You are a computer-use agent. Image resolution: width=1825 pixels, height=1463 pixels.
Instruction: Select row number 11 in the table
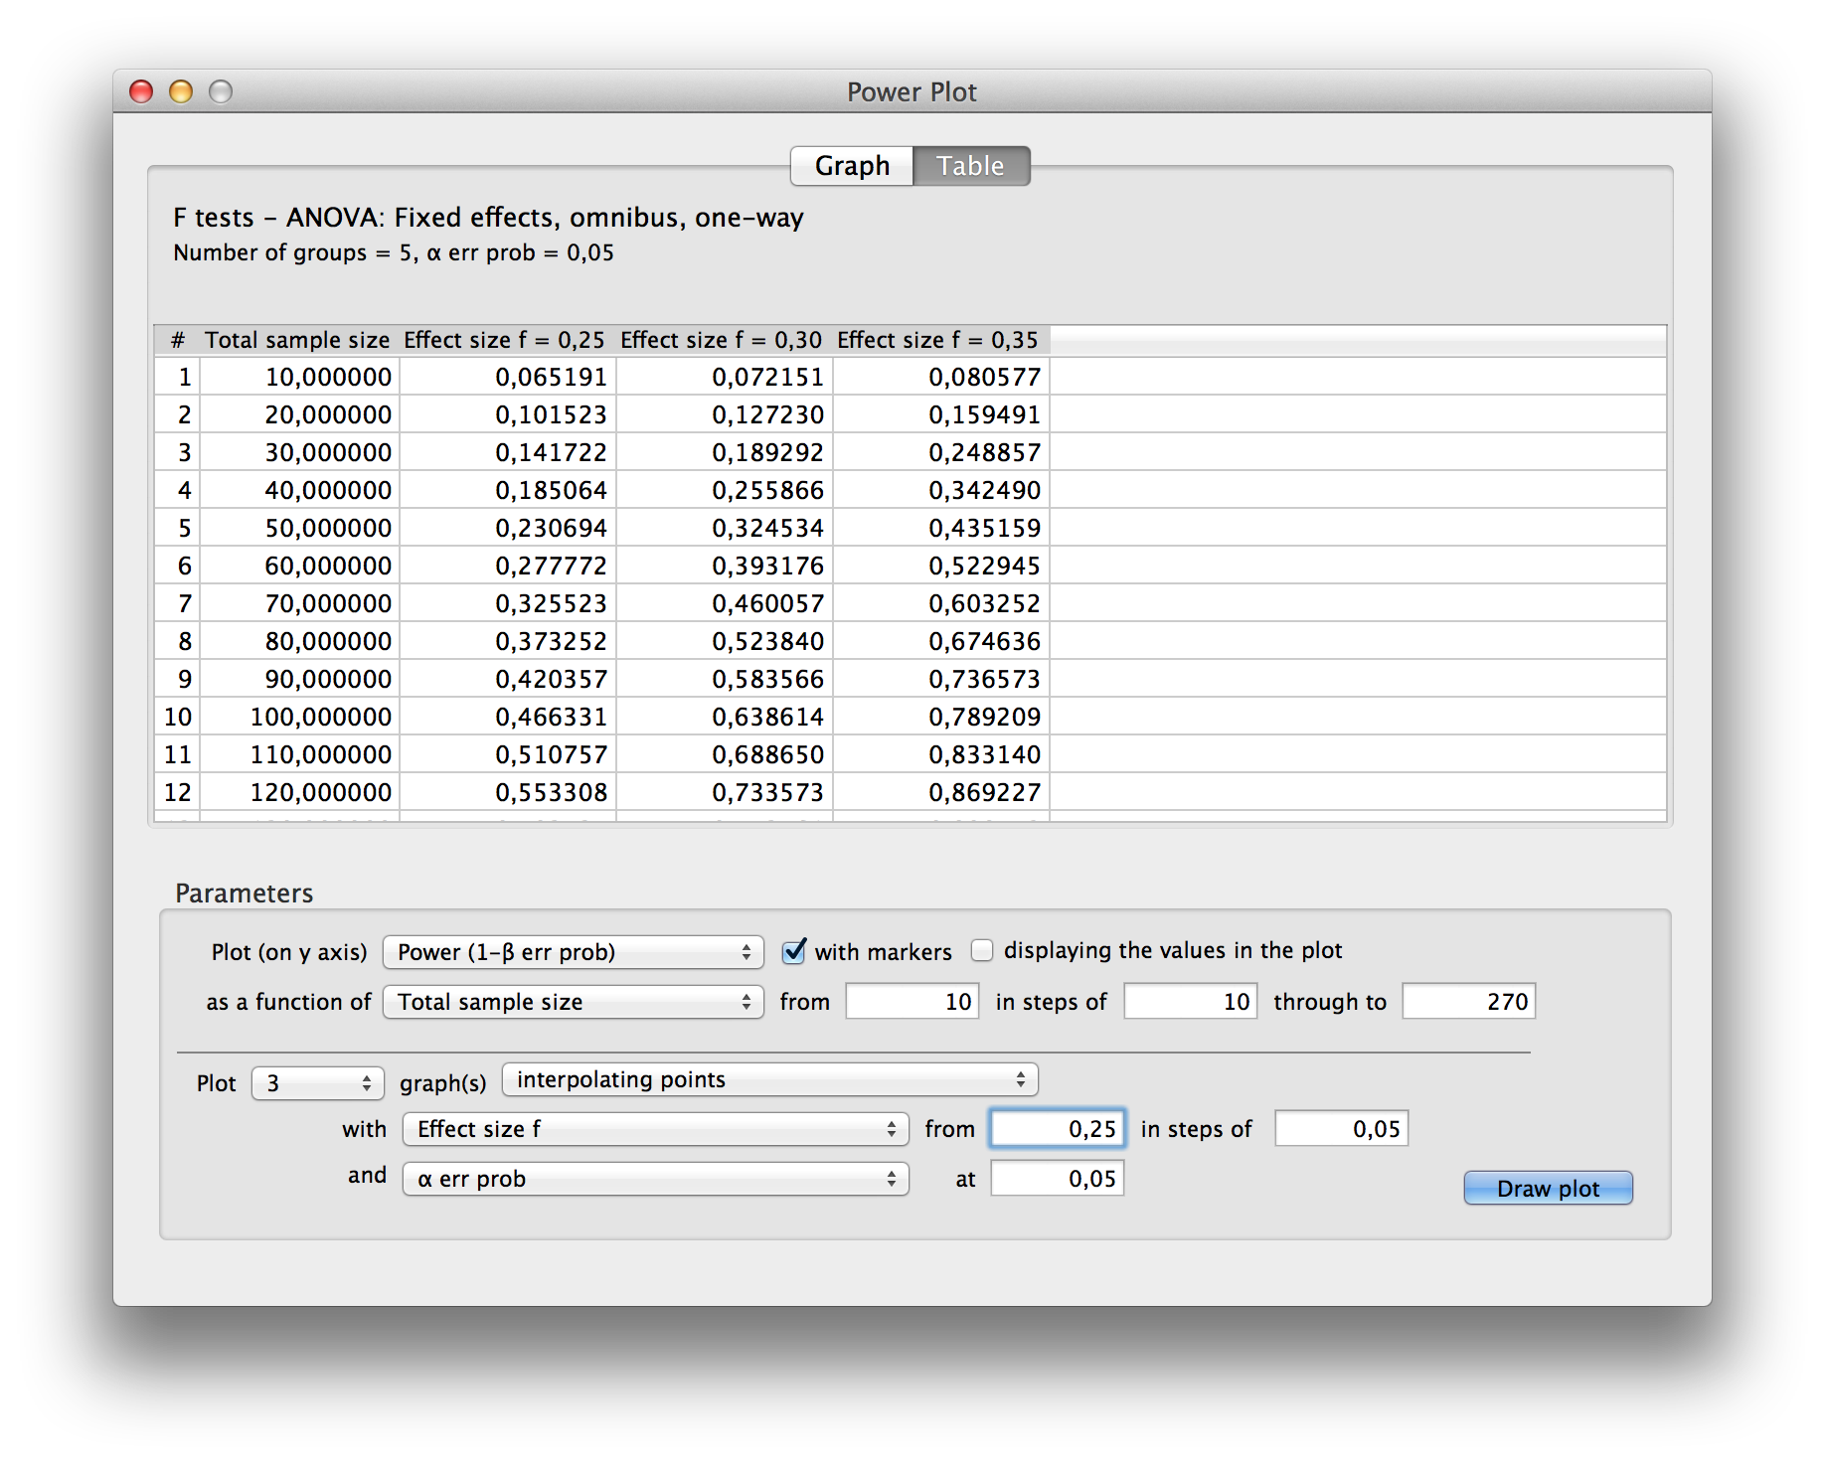[178, 754]
